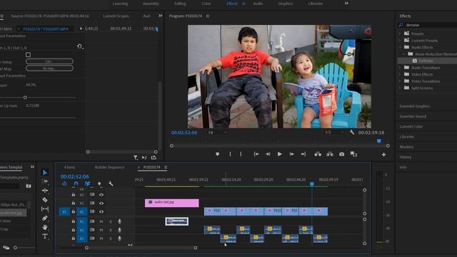Click the filter funnel icon in Effect Controls
Screen dimensions: 457x257
point(136,158)
